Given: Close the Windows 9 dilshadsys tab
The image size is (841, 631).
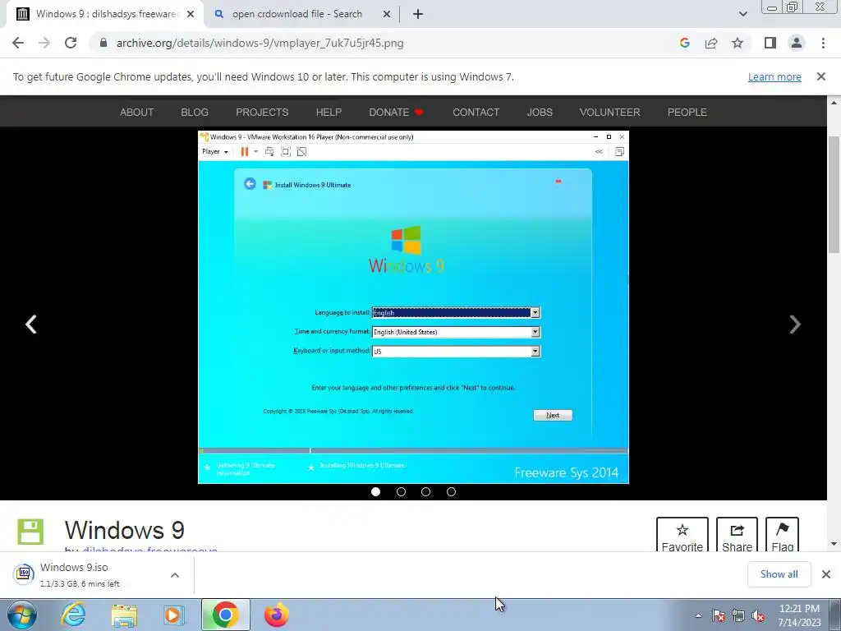Looking at the screenshot, I should coord(191,14).
